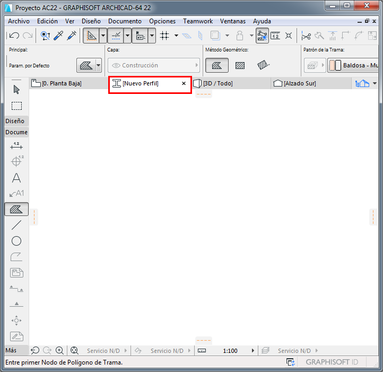Open the fill category flyout button
Viewport: 383px width, 372px height.
(x=315, y=65)
